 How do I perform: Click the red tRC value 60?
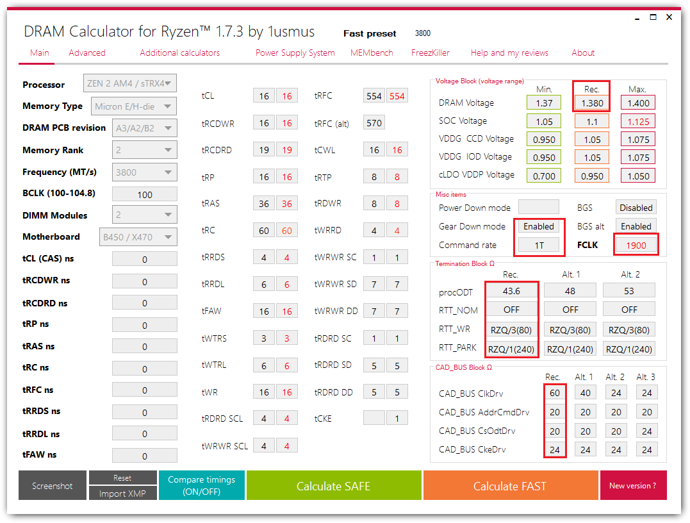point(287,230)
